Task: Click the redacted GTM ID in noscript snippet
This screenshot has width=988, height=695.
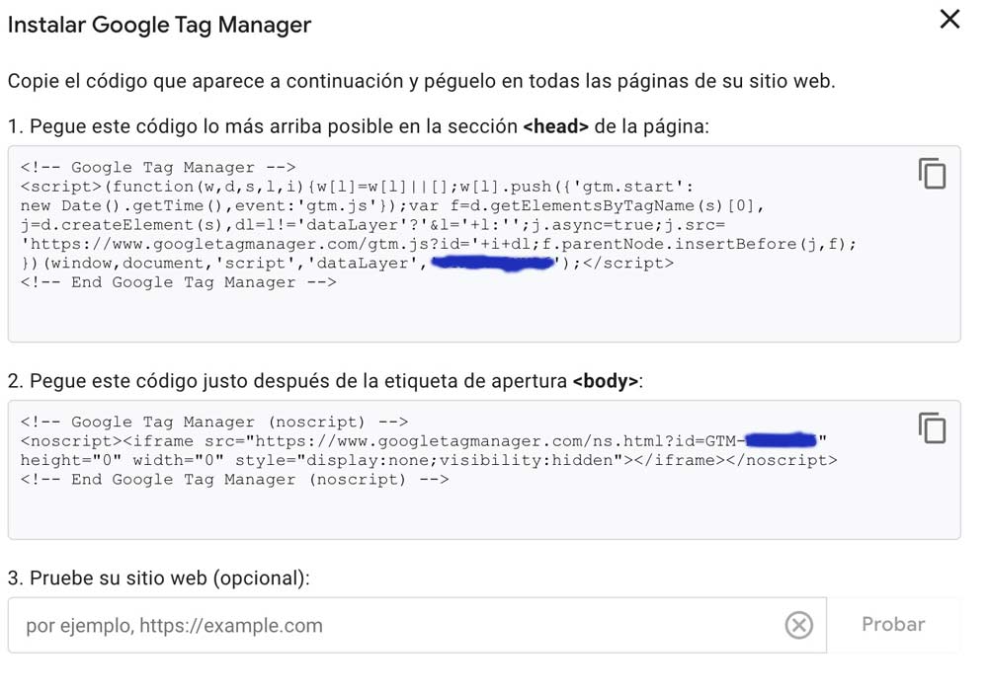Action: [x=781, y=440]
